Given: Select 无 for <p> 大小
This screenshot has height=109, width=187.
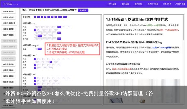Looking at the screenshot, I should 35,27.
